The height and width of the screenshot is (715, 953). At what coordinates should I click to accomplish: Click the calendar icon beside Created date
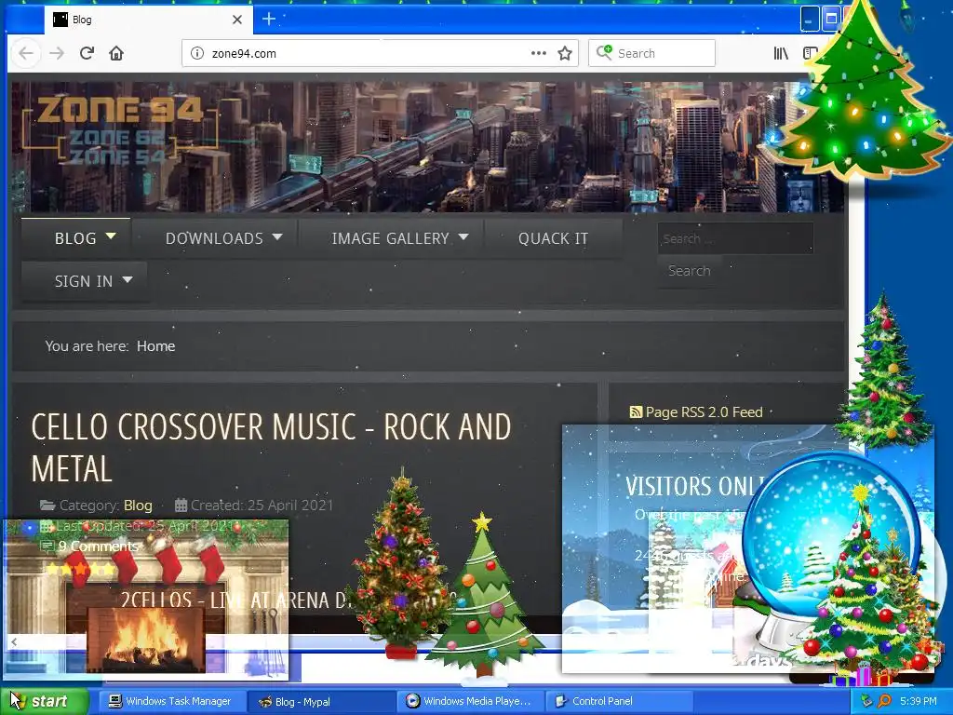coord(181,506)
